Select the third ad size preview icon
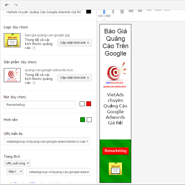 [122, 11]
